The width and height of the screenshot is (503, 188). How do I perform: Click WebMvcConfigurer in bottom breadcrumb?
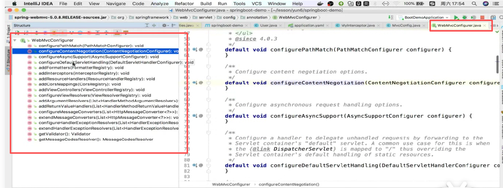[x=231, y=184]
